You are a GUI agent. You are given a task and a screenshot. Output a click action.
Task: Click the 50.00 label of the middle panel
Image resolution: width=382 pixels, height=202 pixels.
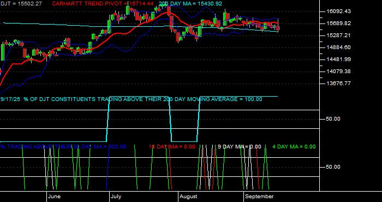click(333, 119)
